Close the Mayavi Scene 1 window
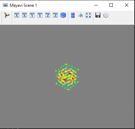 click(127, 5)
